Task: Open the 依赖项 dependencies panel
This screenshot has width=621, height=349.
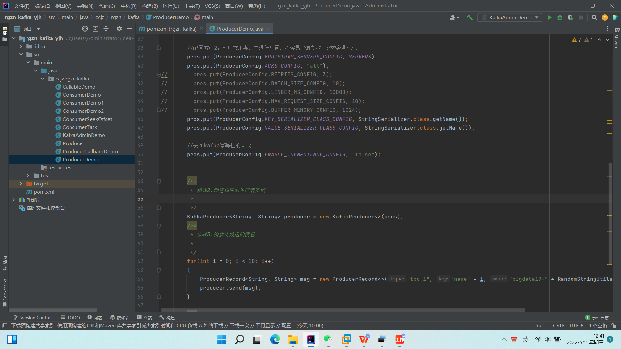Action: [120, 317]
